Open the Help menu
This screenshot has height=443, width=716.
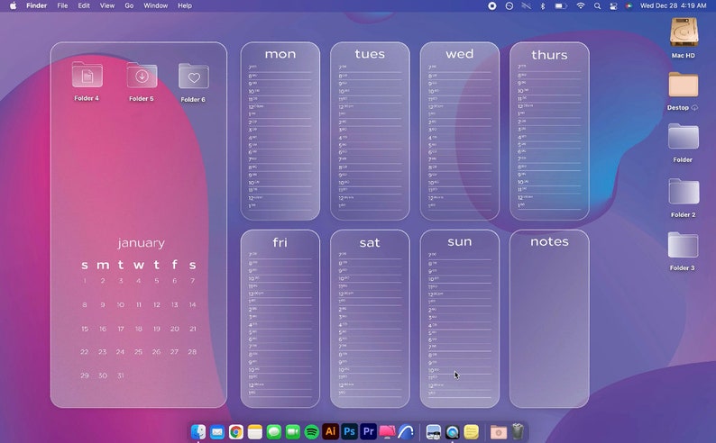tap(185, 6)
